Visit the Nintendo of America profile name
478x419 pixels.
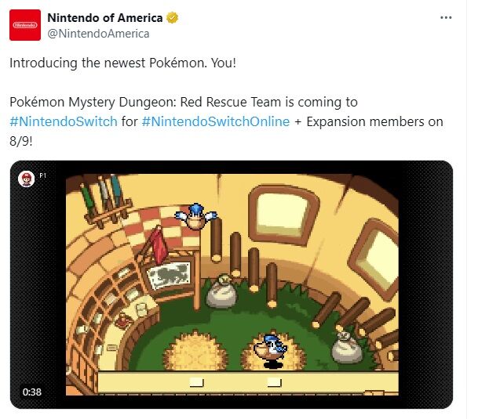(105, 18)
